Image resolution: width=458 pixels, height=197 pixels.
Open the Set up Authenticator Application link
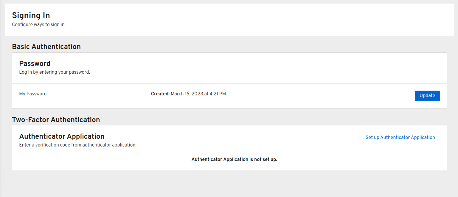coord(400,137)
